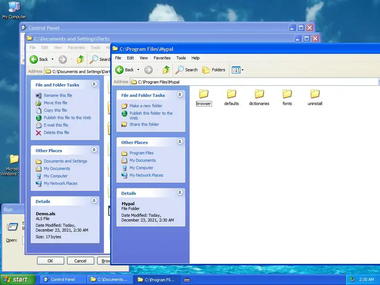Click Publish this folder to the Web
The width and height of the screenshot is (380, 285).
151,116
